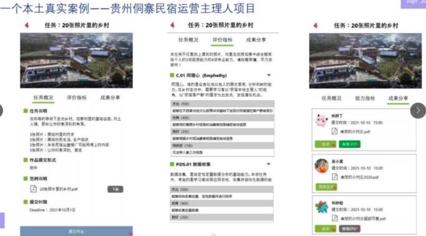Click the PDF icon in second submission card
426x236 pixels.
[335, 177]
